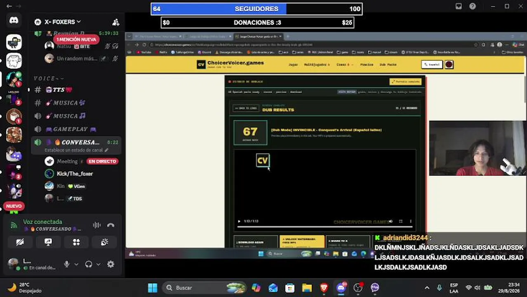
Task: Open headphones output options chevron
Action: [x=99, y=264]
